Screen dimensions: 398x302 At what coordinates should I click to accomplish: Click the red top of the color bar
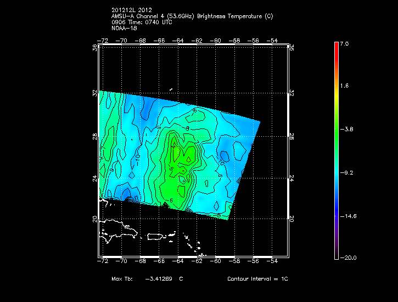coord(336,46)
